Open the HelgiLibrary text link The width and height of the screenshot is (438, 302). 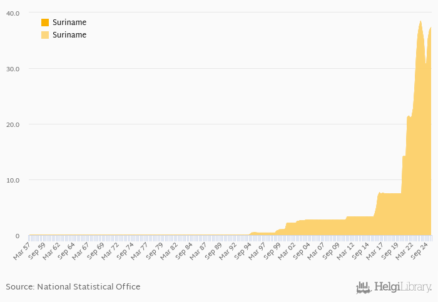402,288
